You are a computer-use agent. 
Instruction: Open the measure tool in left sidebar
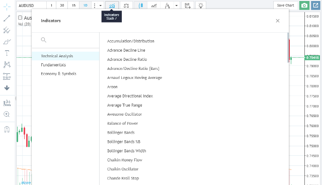7,103
